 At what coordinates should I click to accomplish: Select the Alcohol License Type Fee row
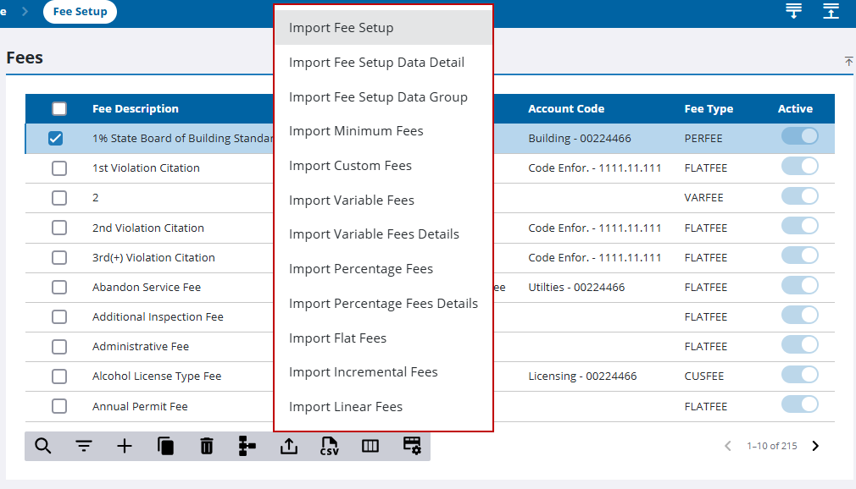157,376
